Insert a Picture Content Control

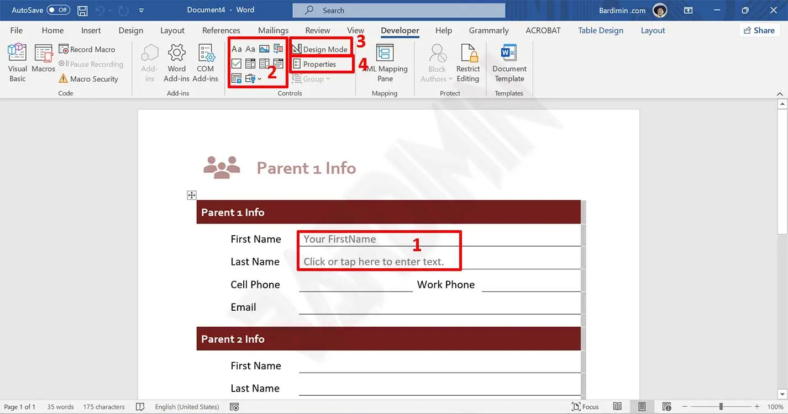tap(264, 49)
